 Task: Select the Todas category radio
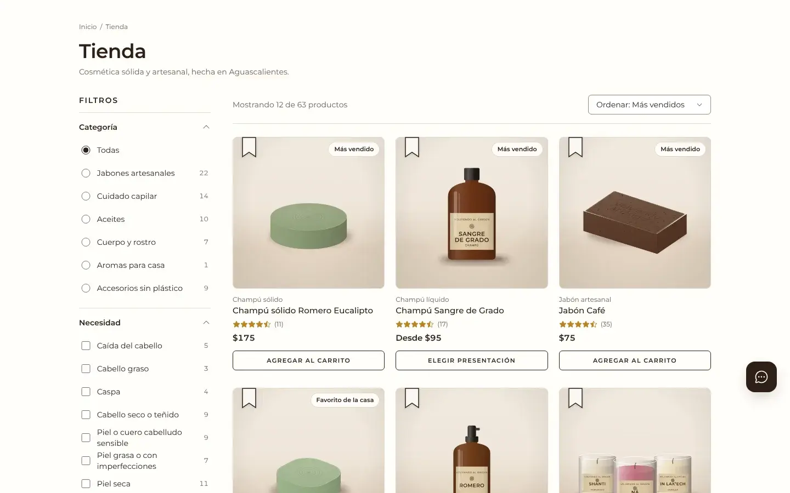(86, 150)
